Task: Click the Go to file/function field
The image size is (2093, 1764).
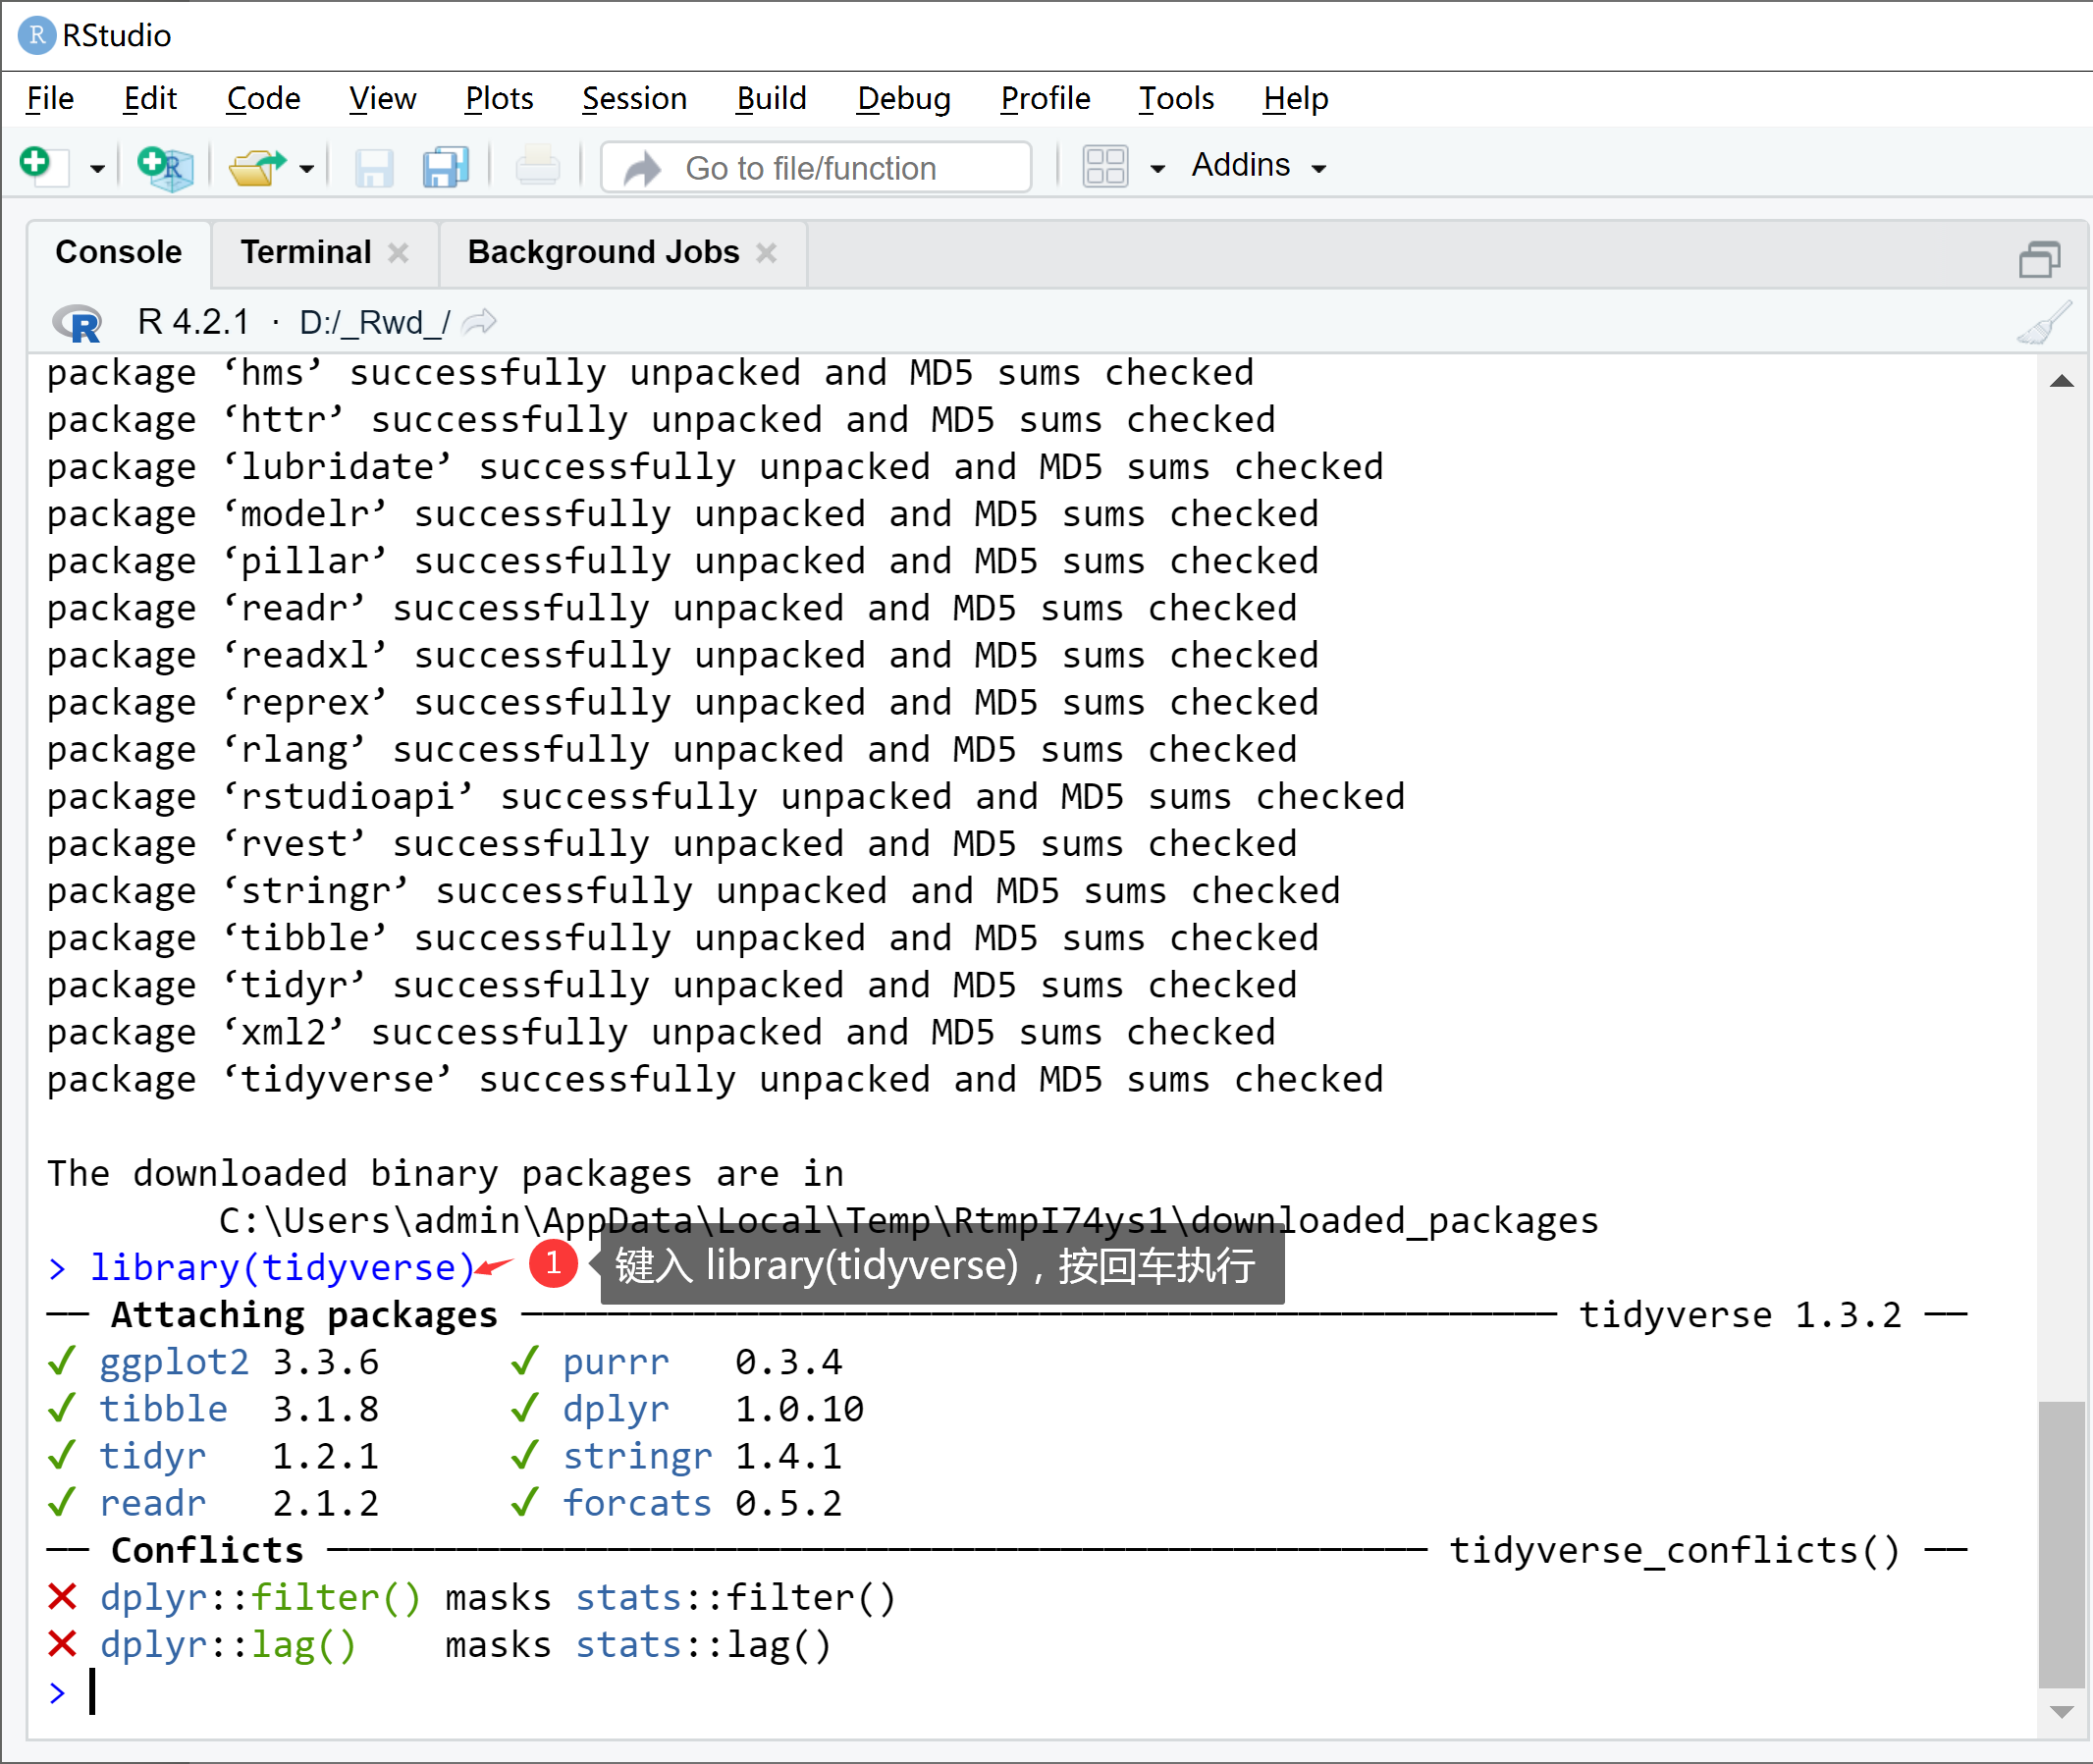Action: click(816, 167)
